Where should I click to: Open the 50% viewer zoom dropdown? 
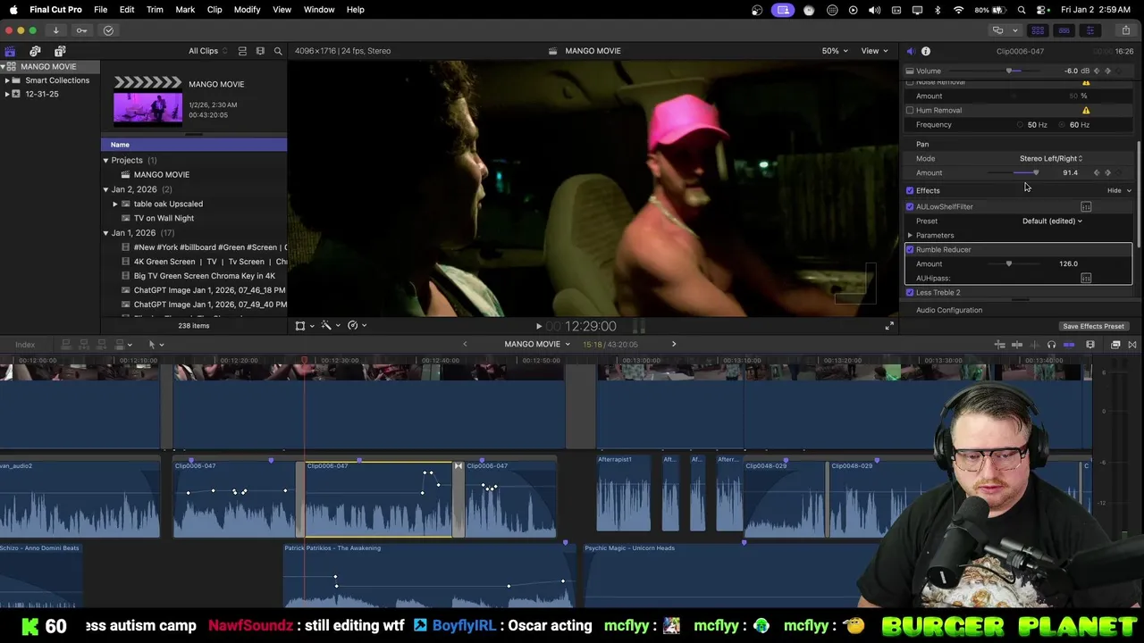pos(835,51)
